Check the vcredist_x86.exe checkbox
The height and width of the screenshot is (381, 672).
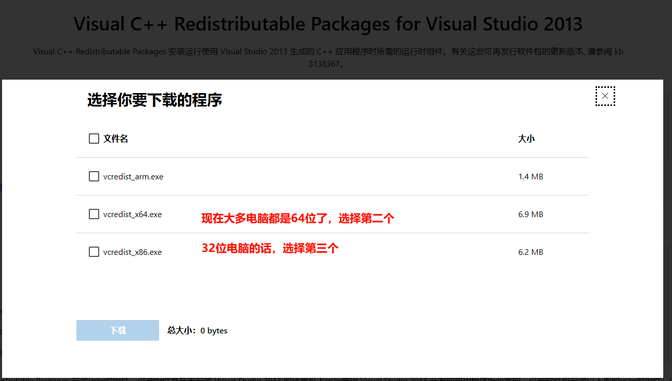(94, 252)
